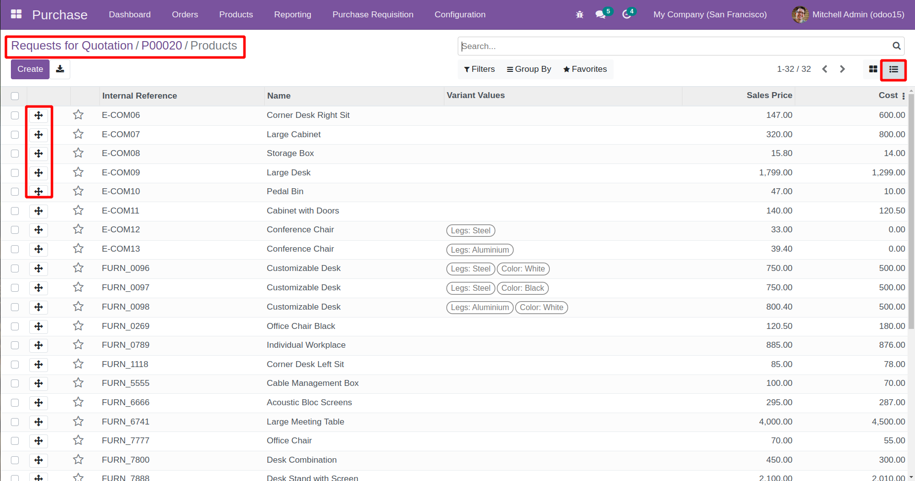Open the activities clock icon
The width and height of the screenshot is (915, 481).
[x=626, y=15]
